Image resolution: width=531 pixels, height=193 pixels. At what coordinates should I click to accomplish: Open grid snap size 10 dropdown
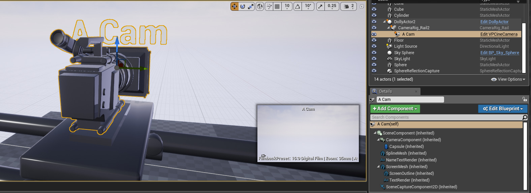pos(287,6)
